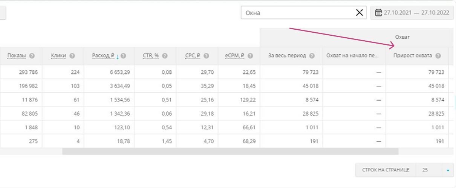Sort by the eCPM column header

click(234, 56)
